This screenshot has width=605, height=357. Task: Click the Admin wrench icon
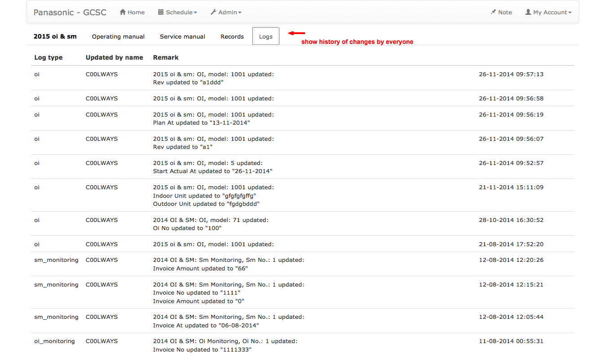[x=213, y=13]
